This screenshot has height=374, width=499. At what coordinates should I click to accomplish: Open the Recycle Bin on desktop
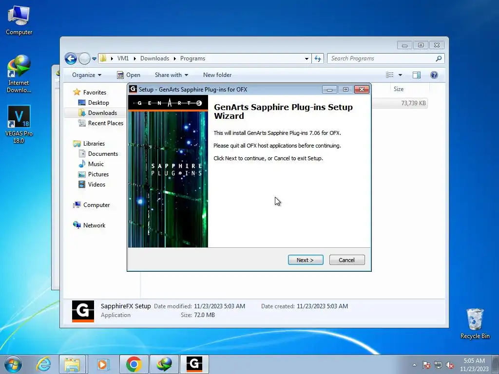pos(475,323)
